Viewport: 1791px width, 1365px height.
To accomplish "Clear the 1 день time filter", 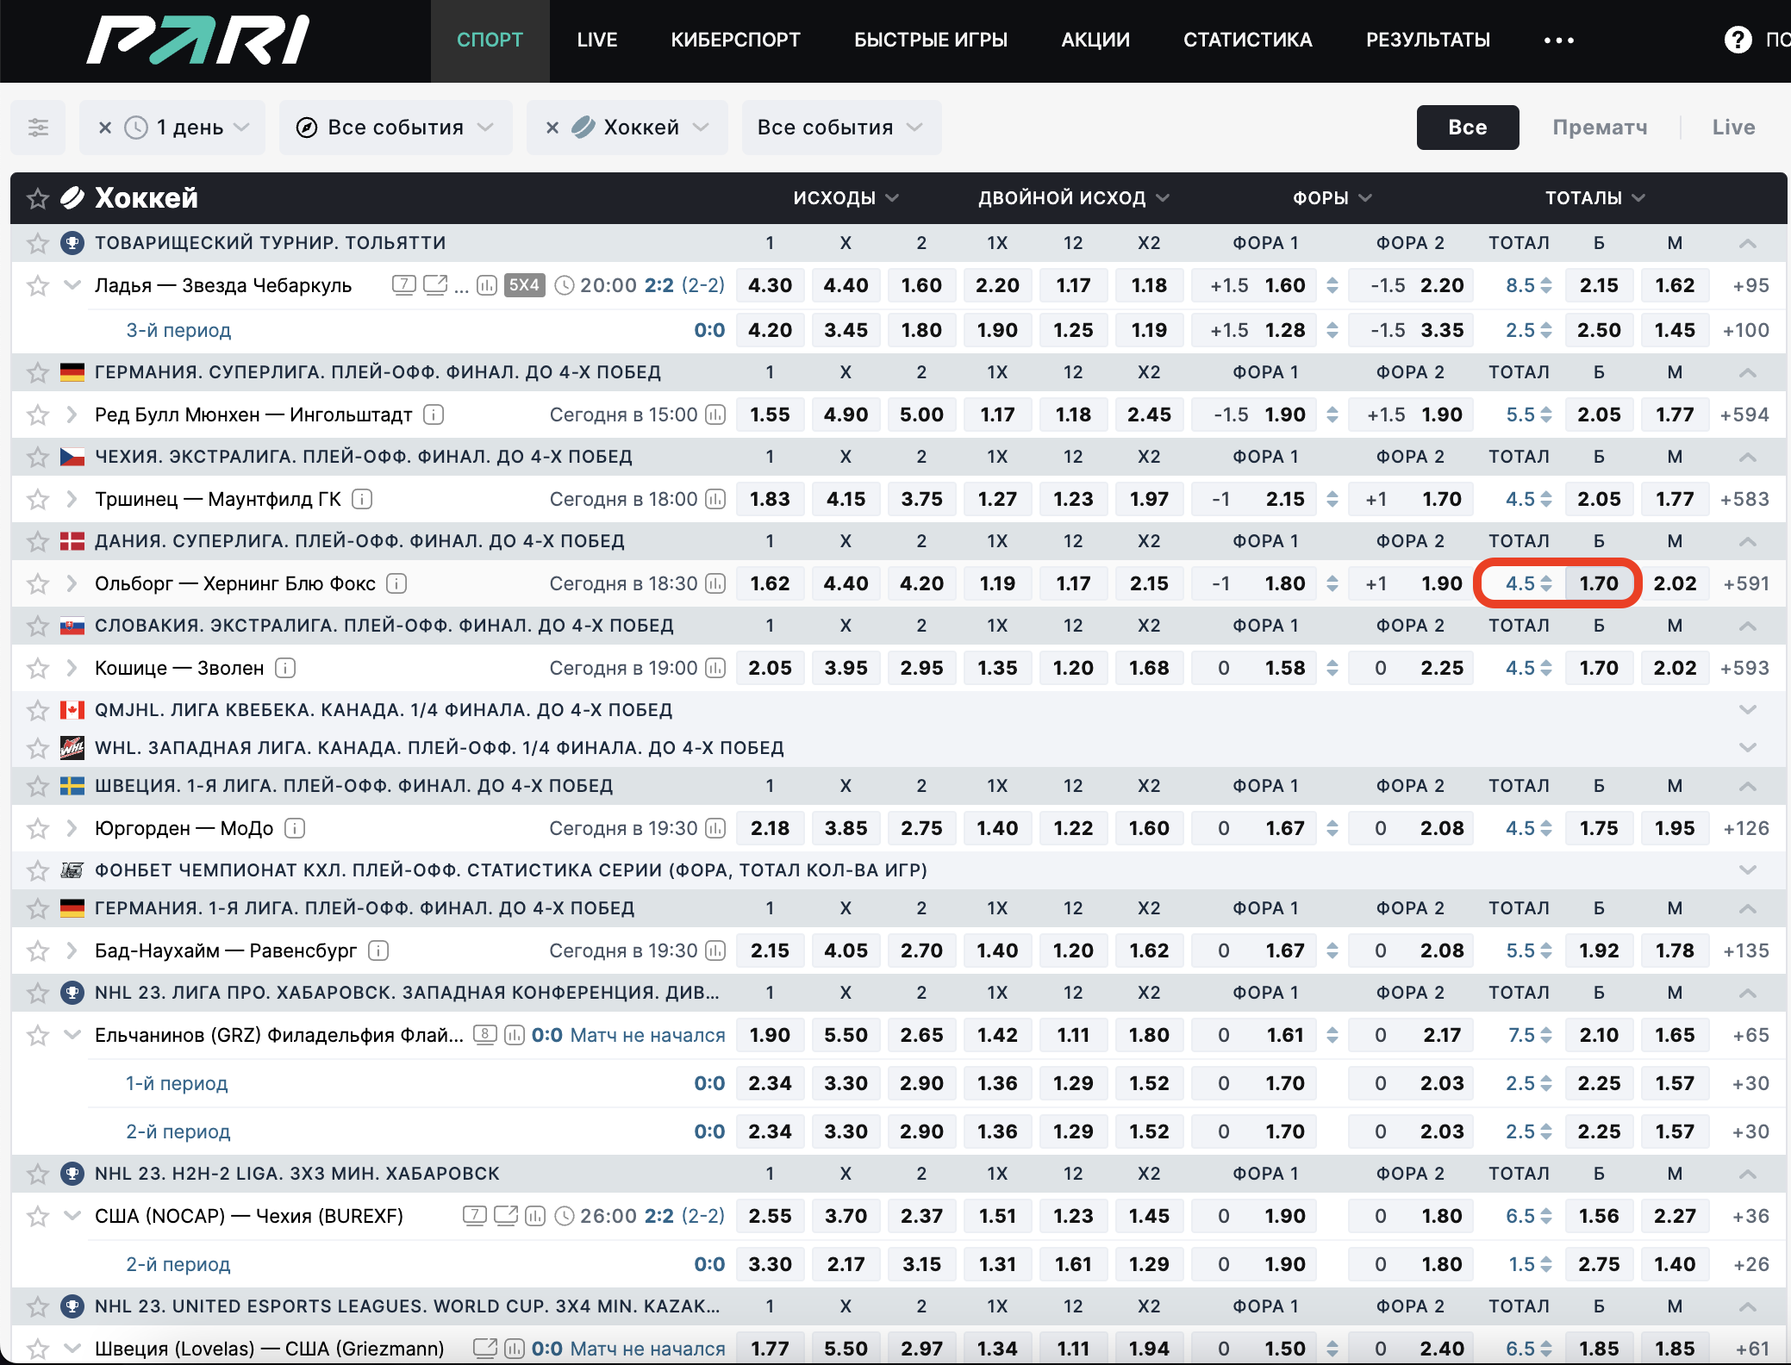I will pyautogui.click(x=105, y=128).
